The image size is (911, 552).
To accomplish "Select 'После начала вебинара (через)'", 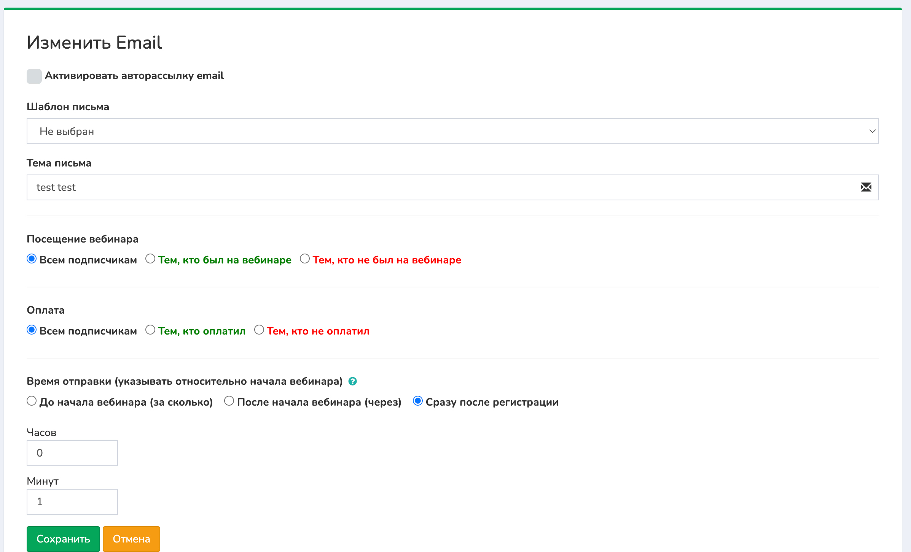I will [x=229, y=401].
